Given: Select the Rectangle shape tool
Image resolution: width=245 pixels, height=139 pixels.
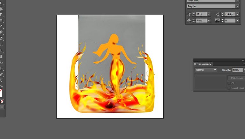Looking at the screenshot, I should pos(1,21).
